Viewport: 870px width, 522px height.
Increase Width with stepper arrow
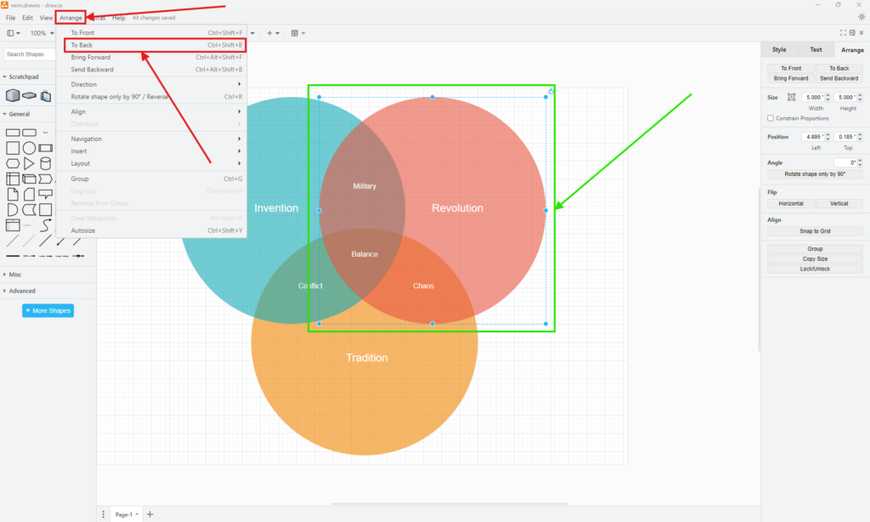coord(828,95)
